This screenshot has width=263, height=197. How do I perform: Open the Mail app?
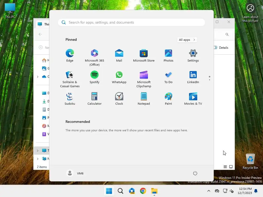tap(119, 56)
